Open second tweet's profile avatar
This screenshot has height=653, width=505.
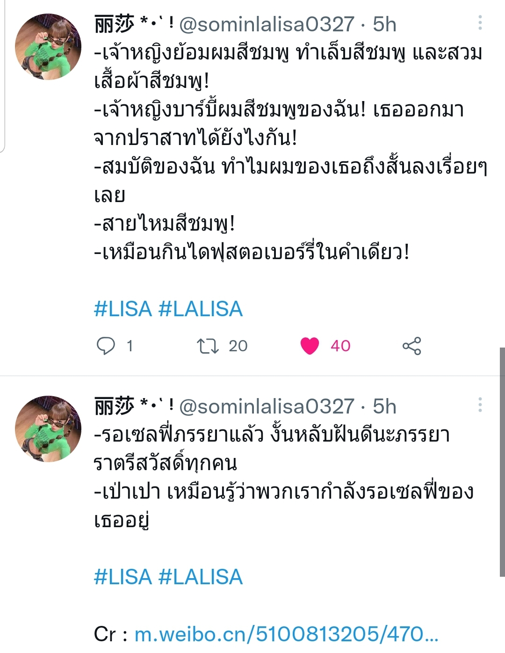coord(48,429)
